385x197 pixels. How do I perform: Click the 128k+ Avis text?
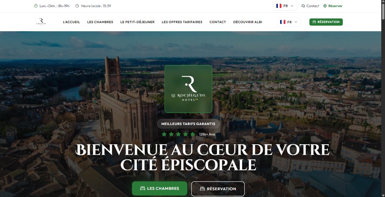[x=207, y=134]
